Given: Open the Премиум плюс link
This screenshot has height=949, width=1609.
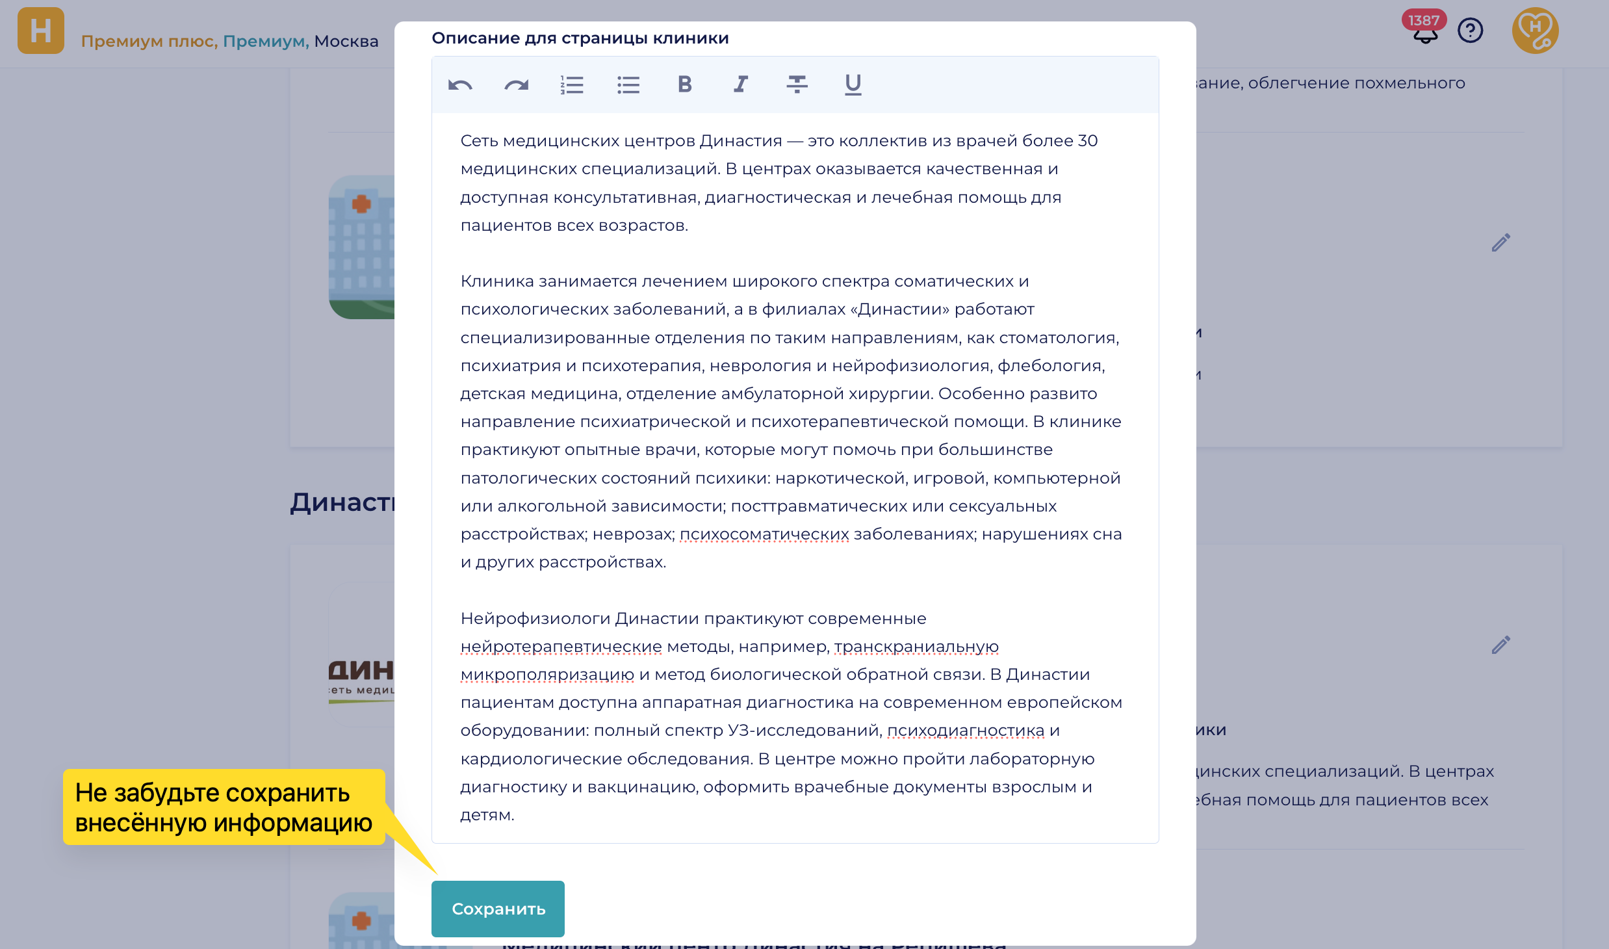Looking at the screenshot, I should pos(148,41).
